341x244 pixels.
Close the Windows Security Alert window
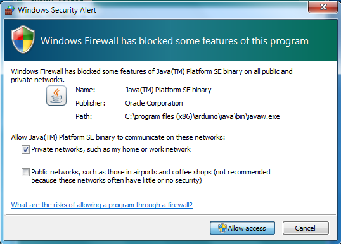[x=323, y=7]
